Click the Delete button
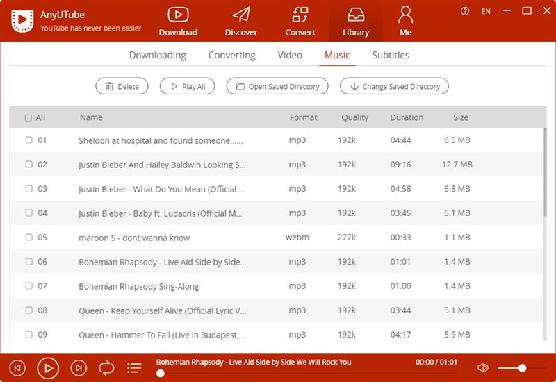This screenshot has width=556, height=382. pos(122,86)
